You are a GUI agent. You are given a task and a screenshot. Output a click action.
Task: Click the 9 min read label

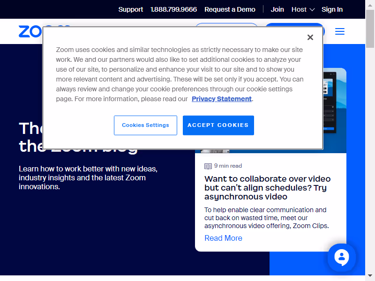click(x=228, y=166)
